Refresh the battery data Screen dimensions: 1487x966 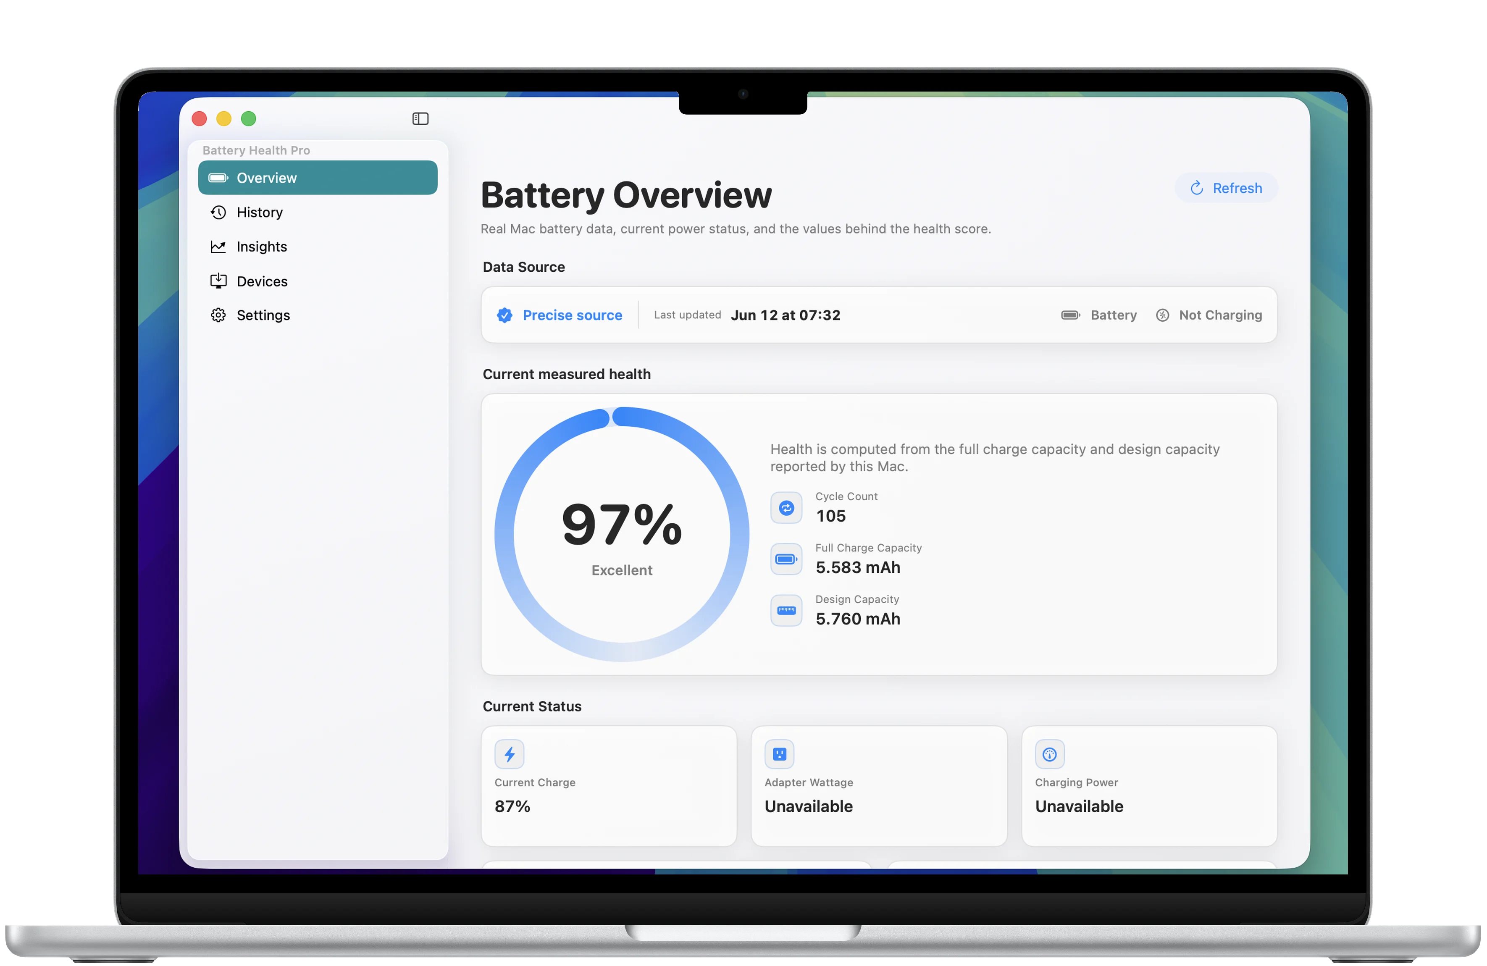point(1226,188)
